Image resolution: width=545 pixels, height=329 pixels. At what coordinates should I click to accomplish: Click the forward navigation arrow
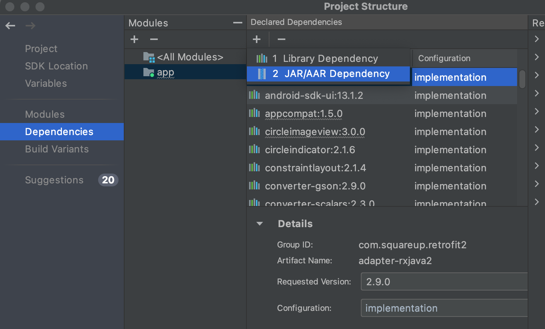[x=30, y=26]
